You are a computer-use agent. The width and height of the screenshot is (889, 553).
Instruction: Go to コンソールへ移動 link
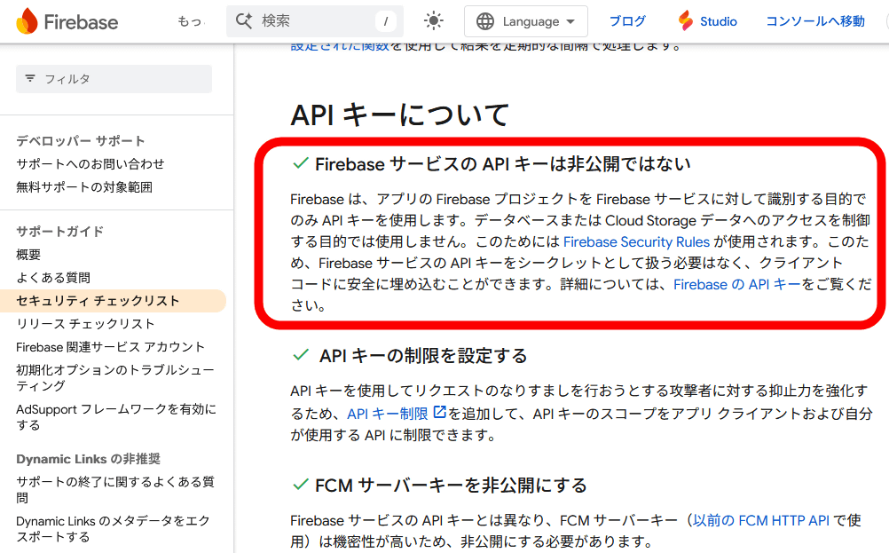(814, 21)
